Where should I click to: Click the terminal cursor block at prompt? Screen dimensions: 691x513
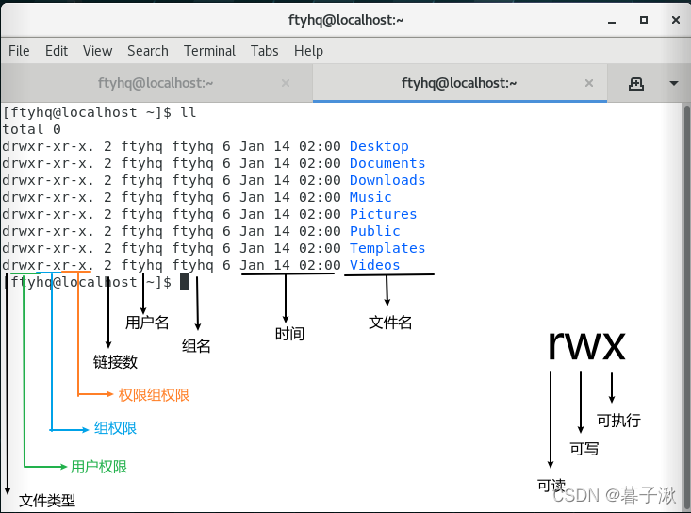pos(184,282)
